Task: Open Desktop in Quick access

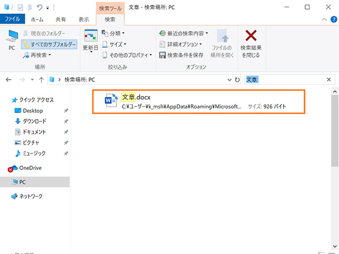Action: 29,111
